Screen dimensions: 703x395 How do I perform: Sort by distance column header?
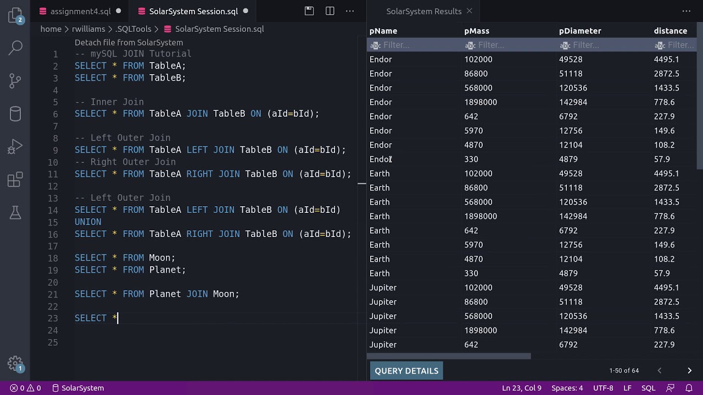tap(671, 31)
